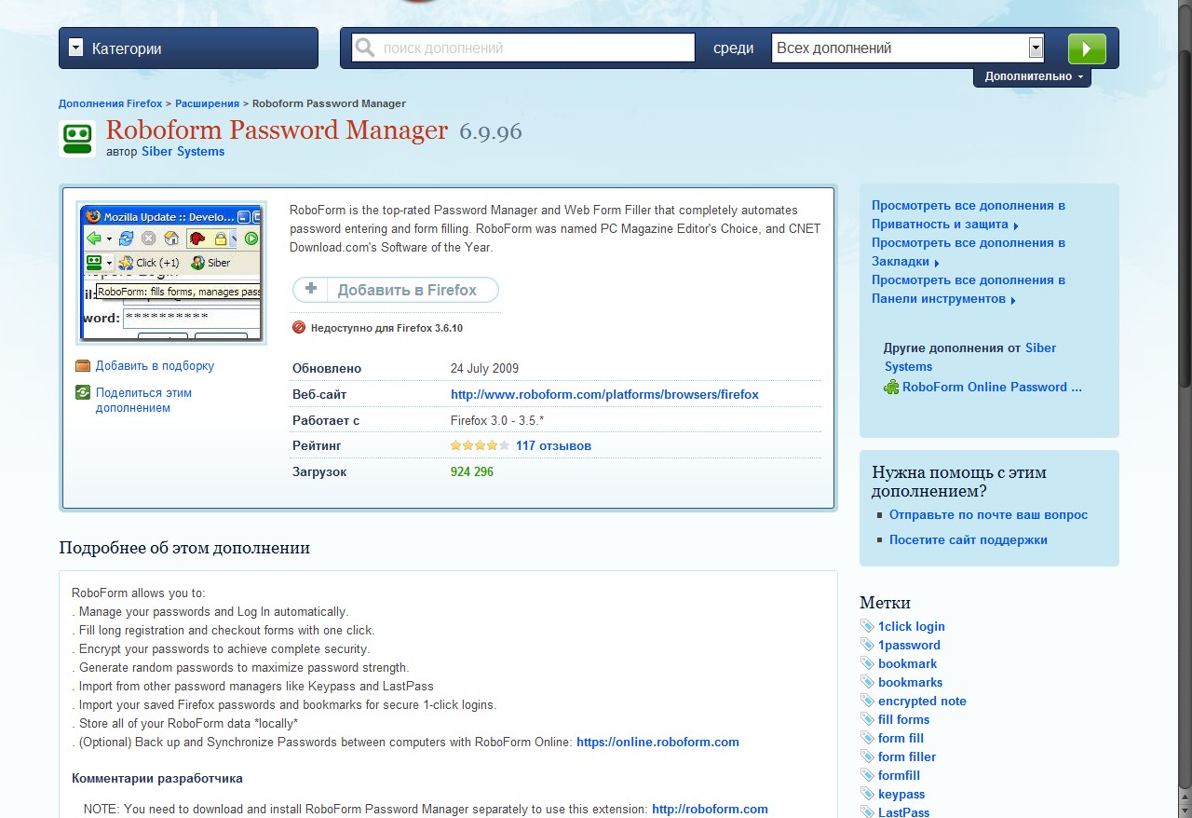Click the tag icon next to formfill
Image resolution: width=1192 pixels, height=818 pixels.
pyautogui.click(x=867, y=775)
